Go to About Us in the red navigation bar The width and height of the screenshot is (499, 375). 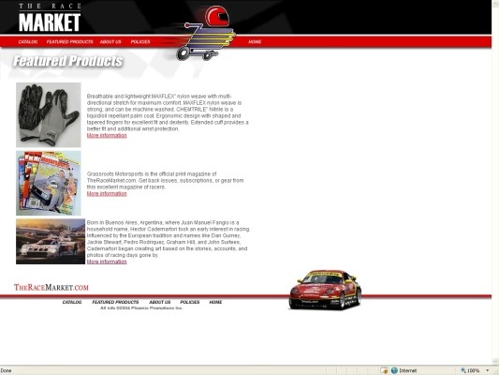pyautogui.click(x=110, y=42)
